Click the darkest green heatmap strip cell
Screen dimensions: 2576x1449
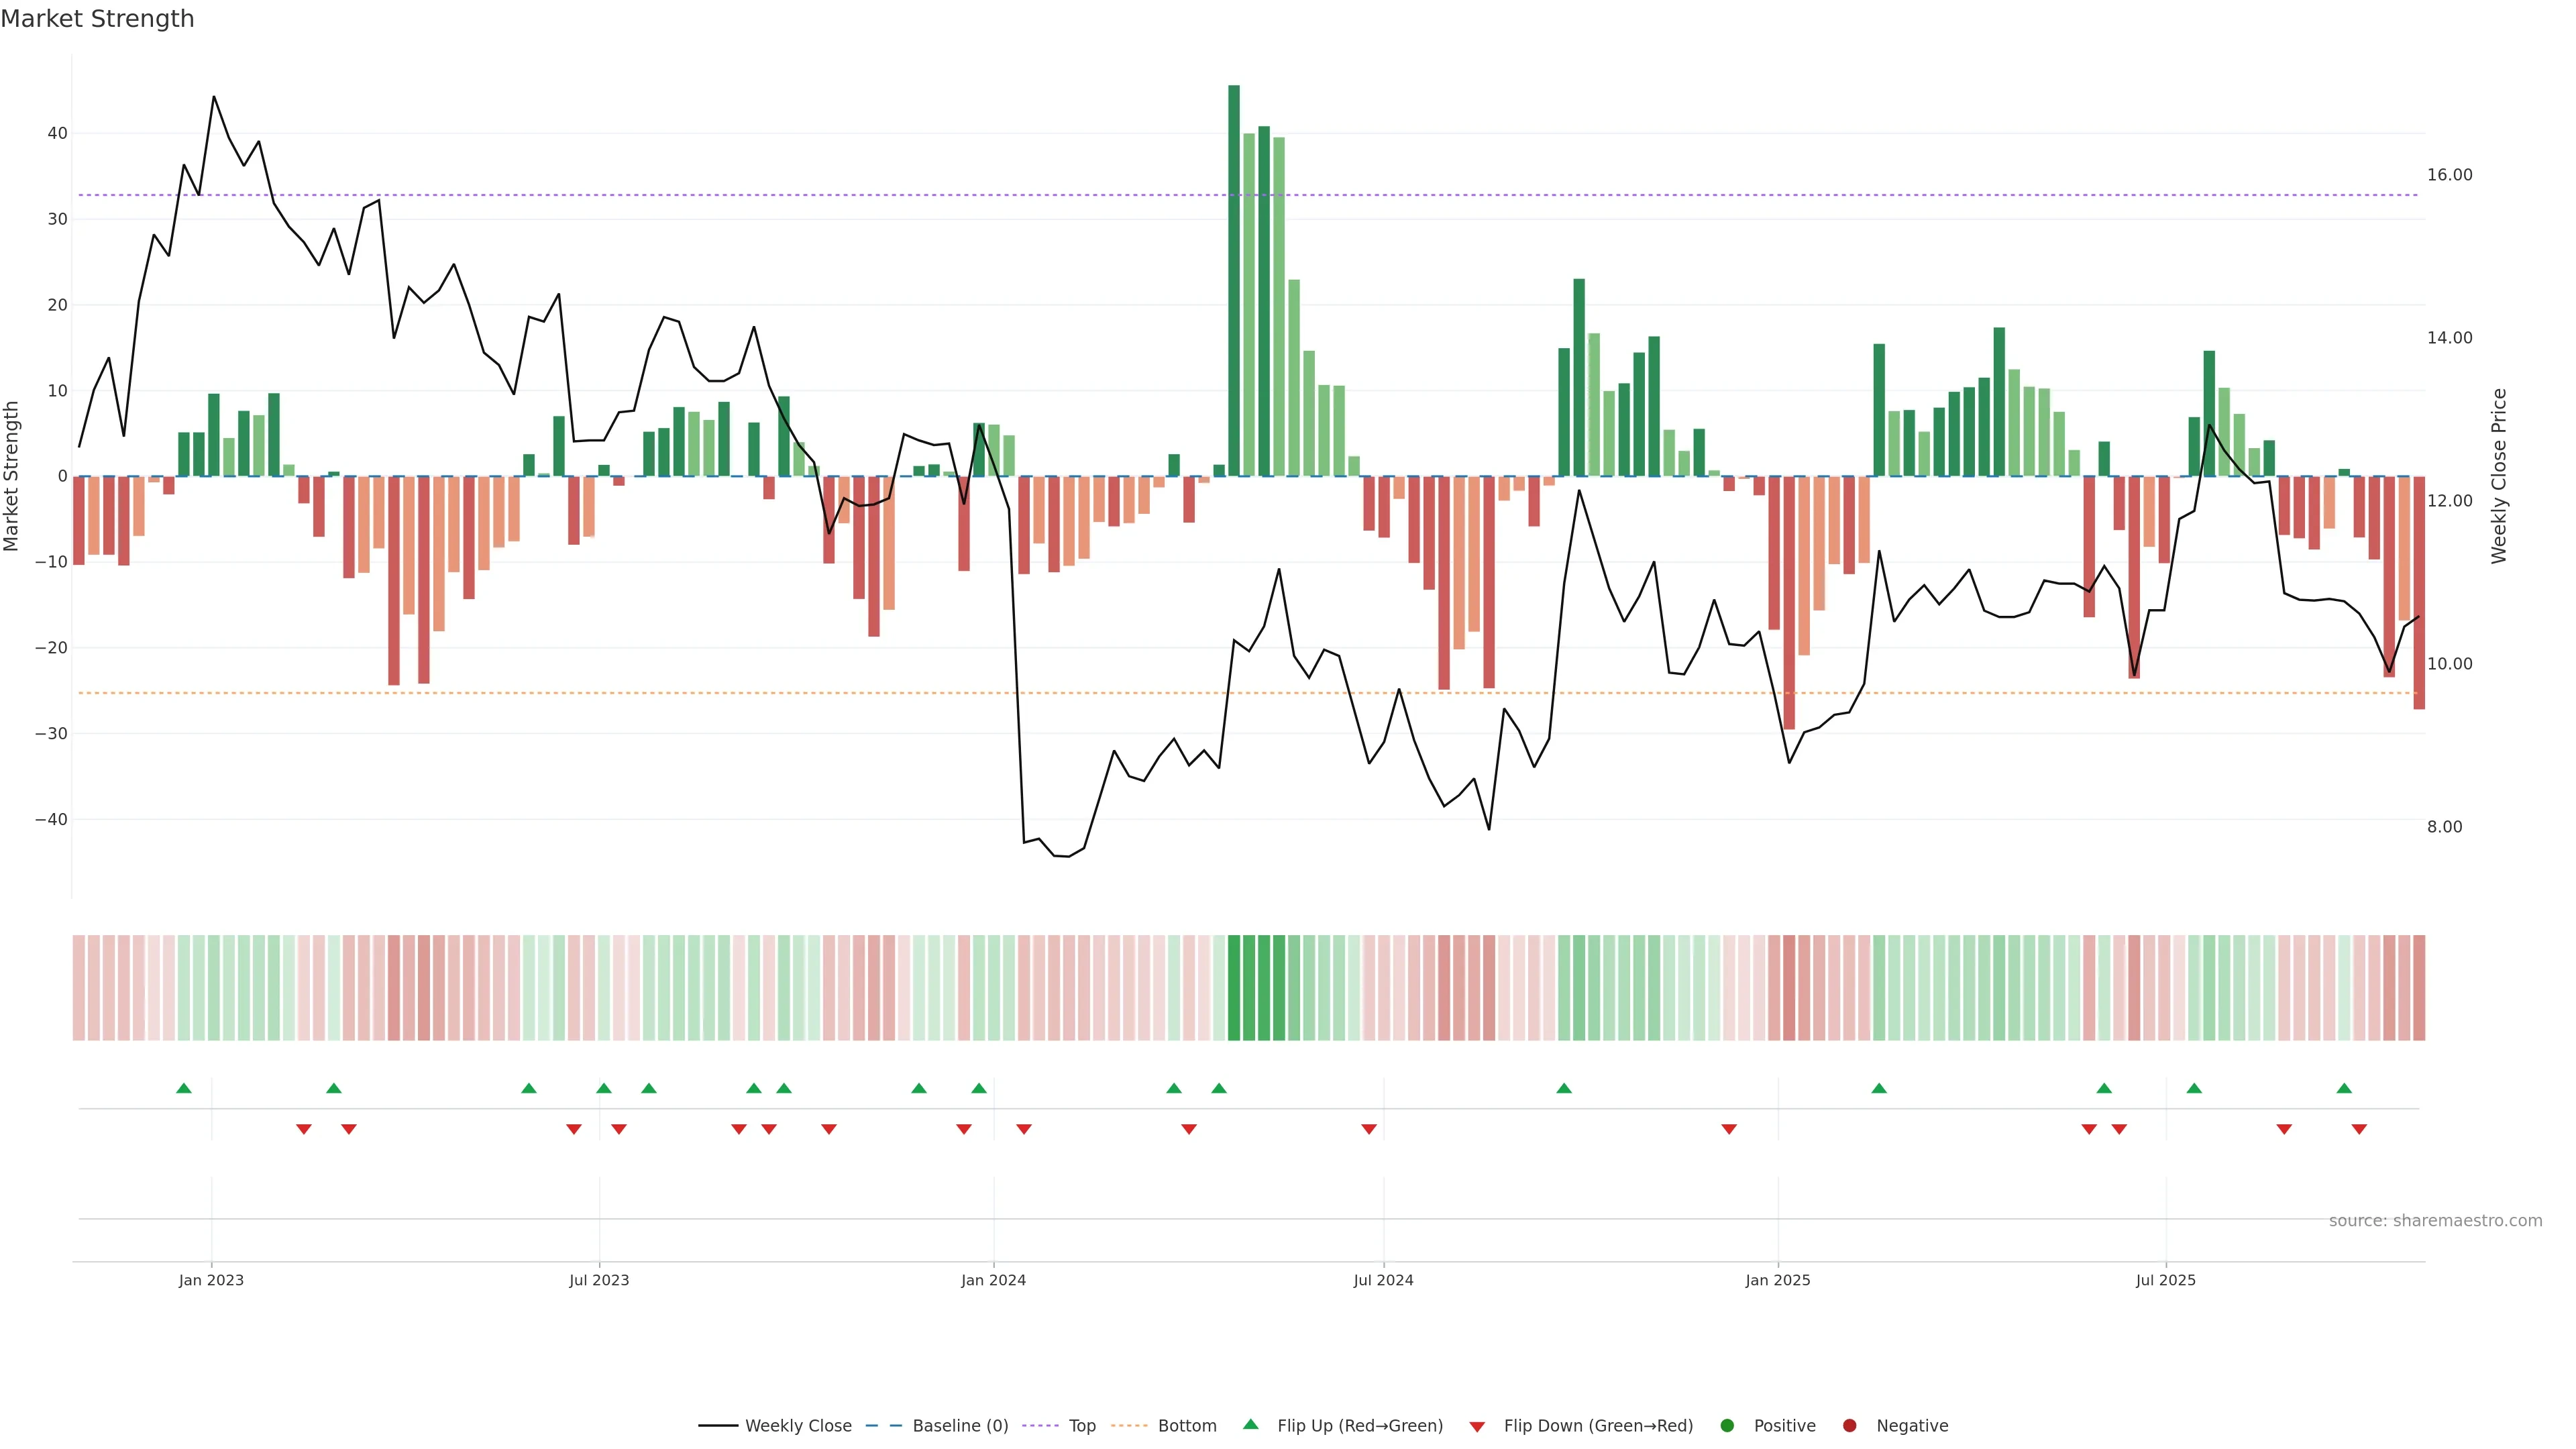(x=1233, y=988)
